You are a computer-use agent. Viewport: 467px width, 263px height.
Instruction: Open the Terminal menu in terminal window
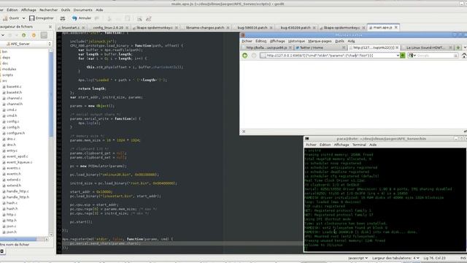click(x=359, y=145)
